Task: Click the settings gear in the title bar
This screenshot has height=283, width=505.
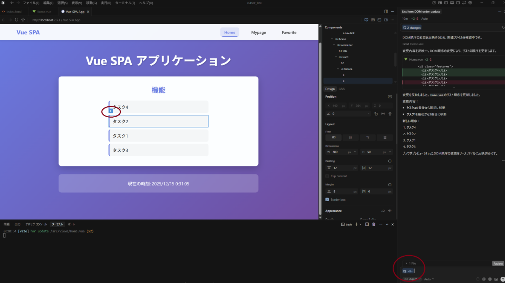Action: pyautogui.click(x=470, y=3)
